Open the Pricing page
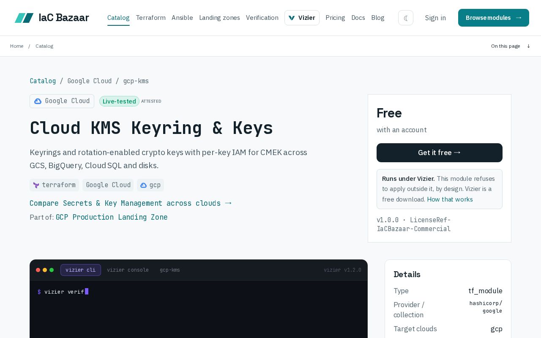This screenshot has height=338, width=541. [335, 18]
